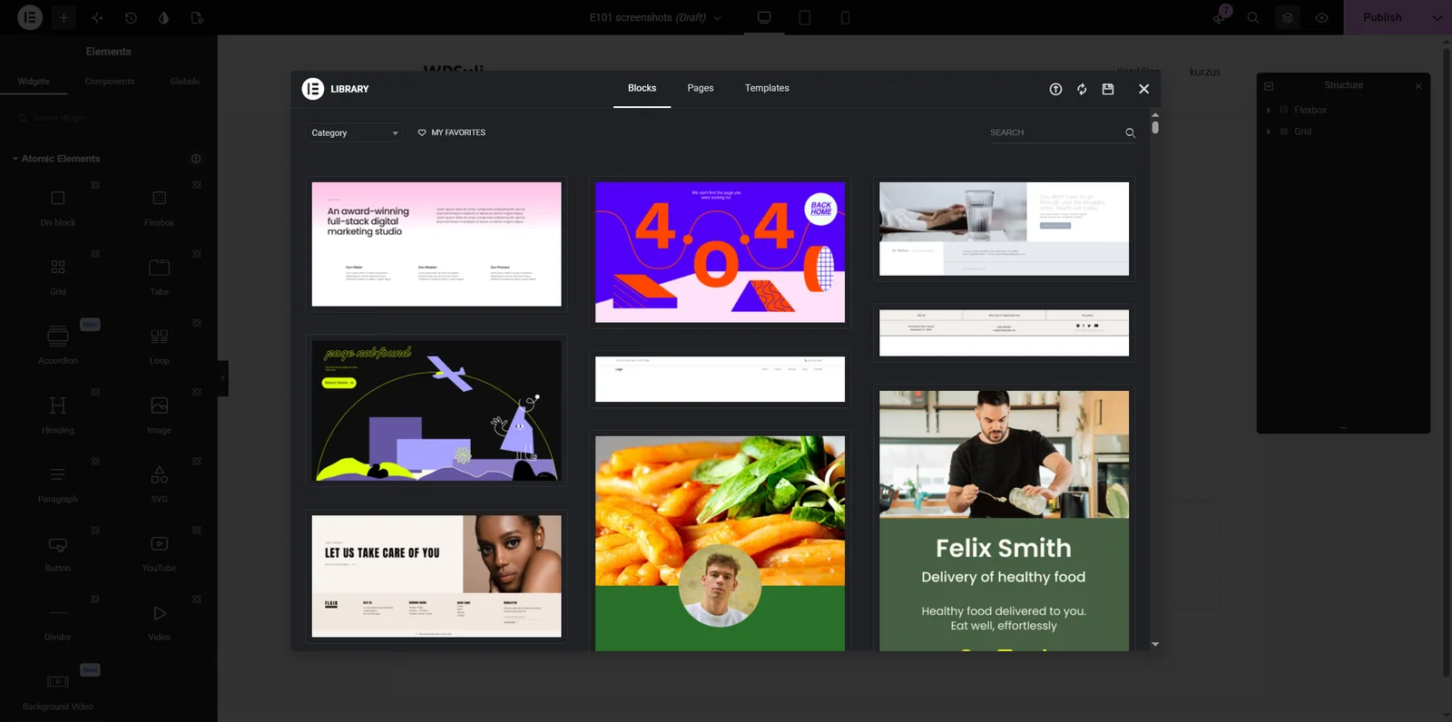Open the 404 Back Home block
This screenshot has height=722, width=1452.
[x=720, y=252]
